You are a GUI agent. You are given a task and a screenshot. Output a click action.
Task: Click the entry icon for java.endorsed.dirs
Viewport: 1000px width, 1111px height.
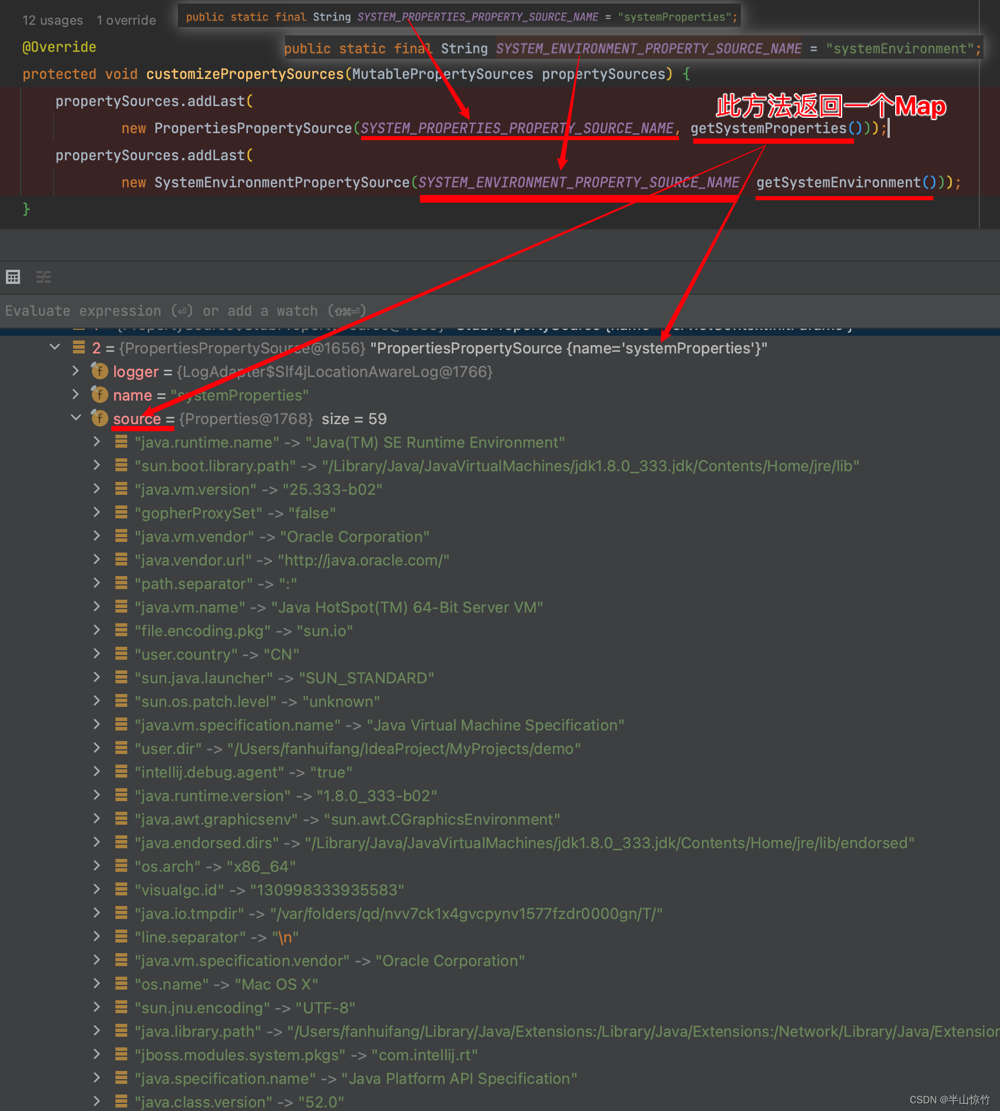[x=121, y=842]
